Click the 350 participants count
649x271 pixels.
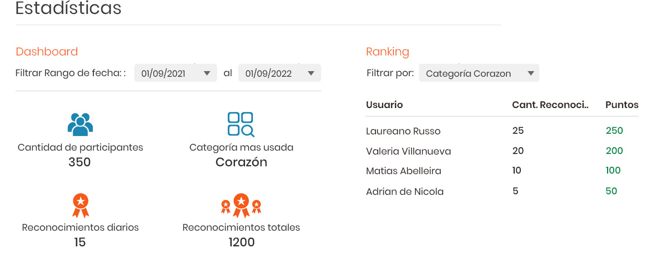(79, 162)
